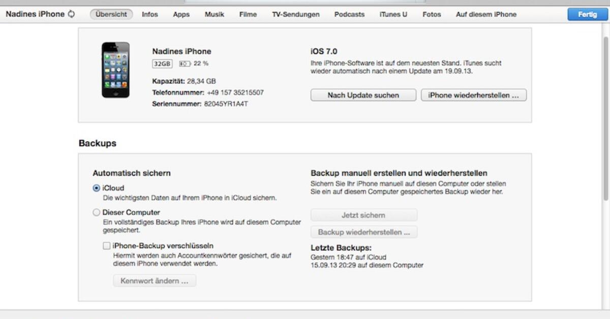
Task: Open the Apps tab
Action: [x=181, y=14]
